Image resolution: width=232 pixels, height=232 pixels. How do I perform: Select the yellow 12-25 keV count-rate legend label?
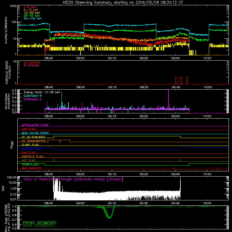(x=32, y=13)
